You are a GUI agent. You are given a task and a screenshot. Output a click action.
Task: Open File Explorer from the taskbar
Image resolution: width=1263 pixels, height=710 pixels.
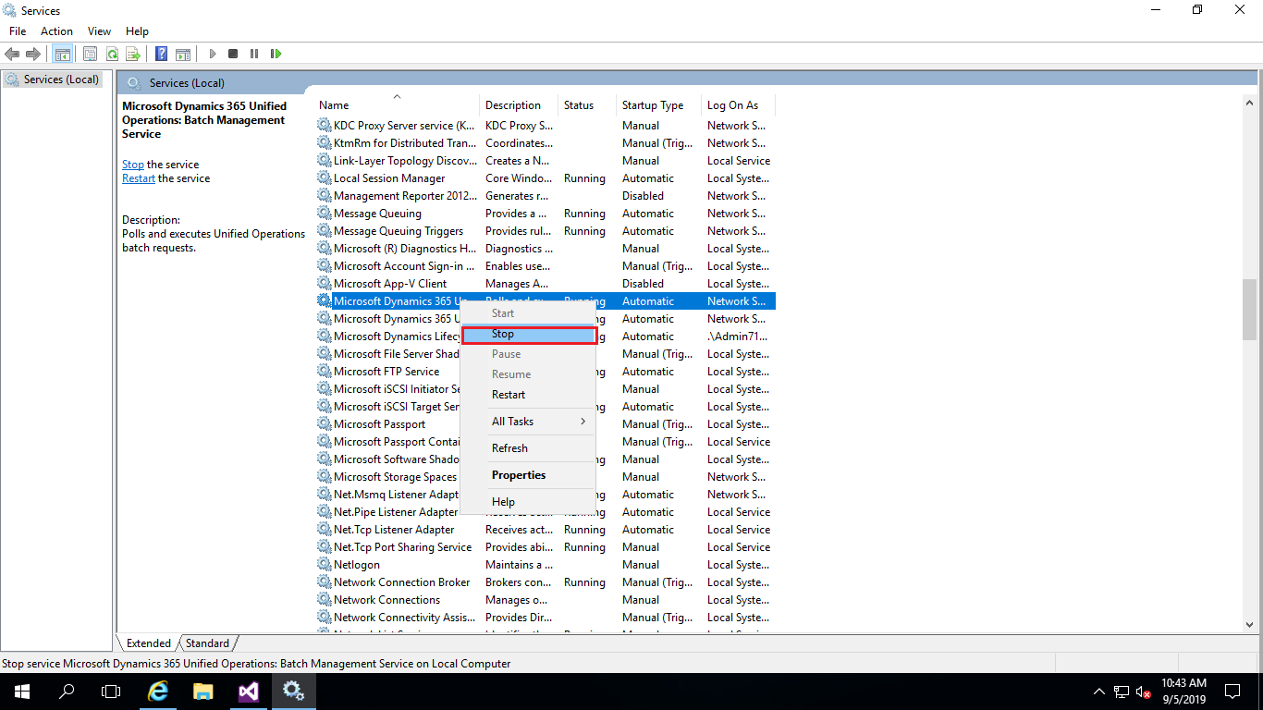pos(203,691)
